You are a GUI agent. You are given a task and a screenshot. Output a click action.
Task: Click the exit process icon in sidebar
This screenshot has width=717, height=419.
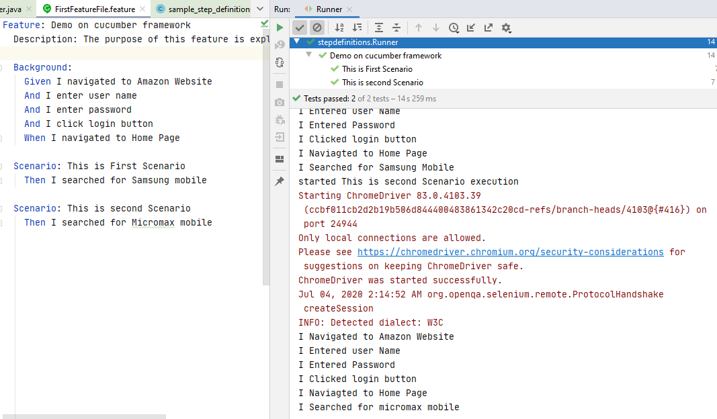[280, 137]
